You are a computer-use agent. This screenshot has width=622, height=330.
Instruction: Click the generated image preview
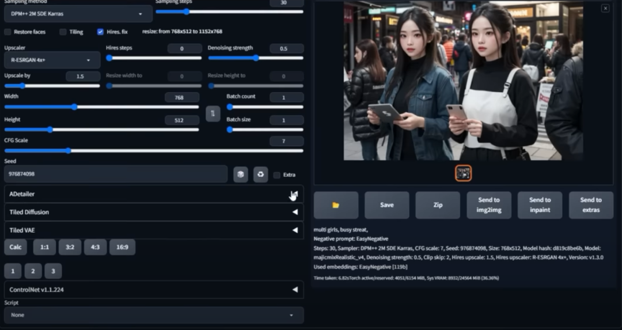click(x=463, y=80)
